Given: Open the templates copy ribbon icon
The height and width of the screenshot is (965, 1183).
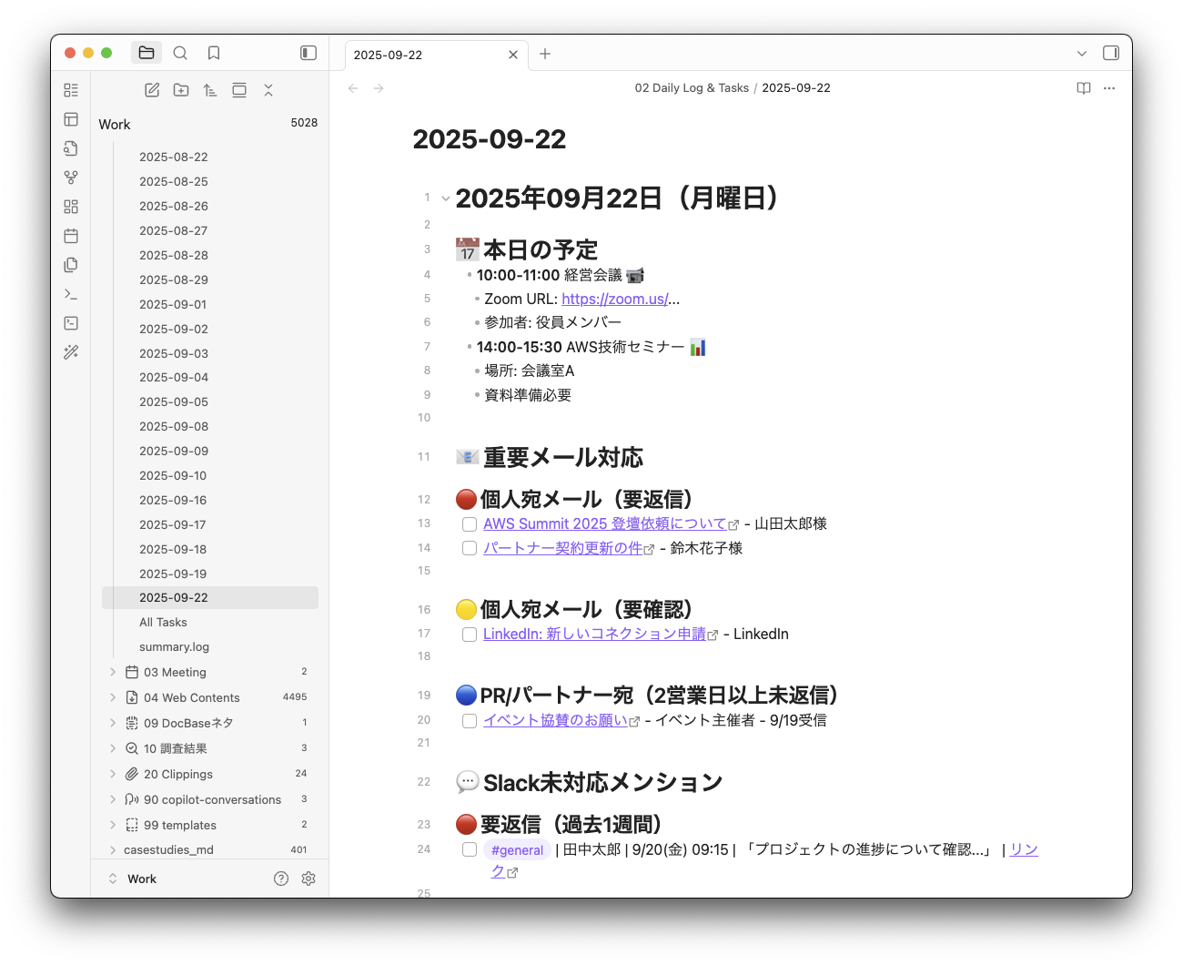Looking at the screenshot, I should click(x=71, y=265).
